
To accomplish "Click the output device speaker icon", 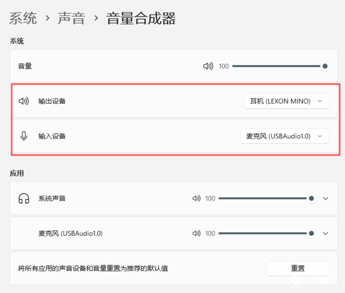I will click(24, 101).
